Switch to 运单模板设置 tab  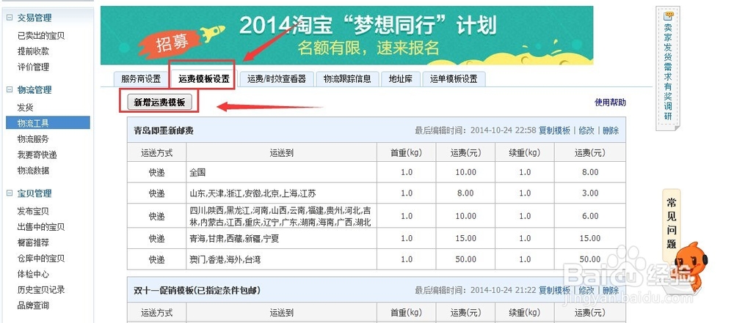(x=454, y=79)
